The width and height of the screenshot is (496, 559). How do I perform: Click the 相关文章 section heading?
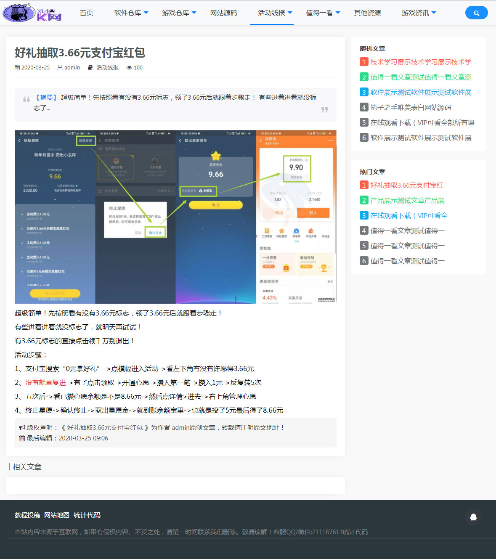pos(27,467)
